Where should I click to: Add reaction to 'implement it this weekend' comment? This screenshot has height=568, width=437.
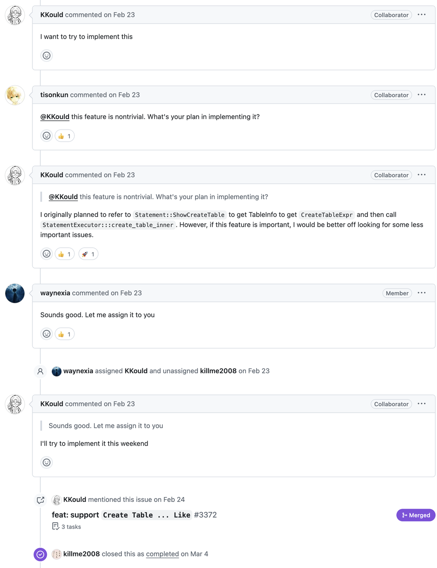47,462
